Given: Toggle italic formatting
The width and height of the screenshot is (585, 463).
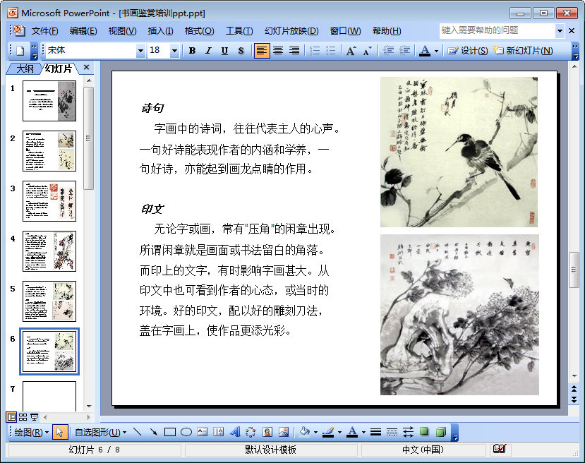Looking at the screenshot, I should pos(208,51).
